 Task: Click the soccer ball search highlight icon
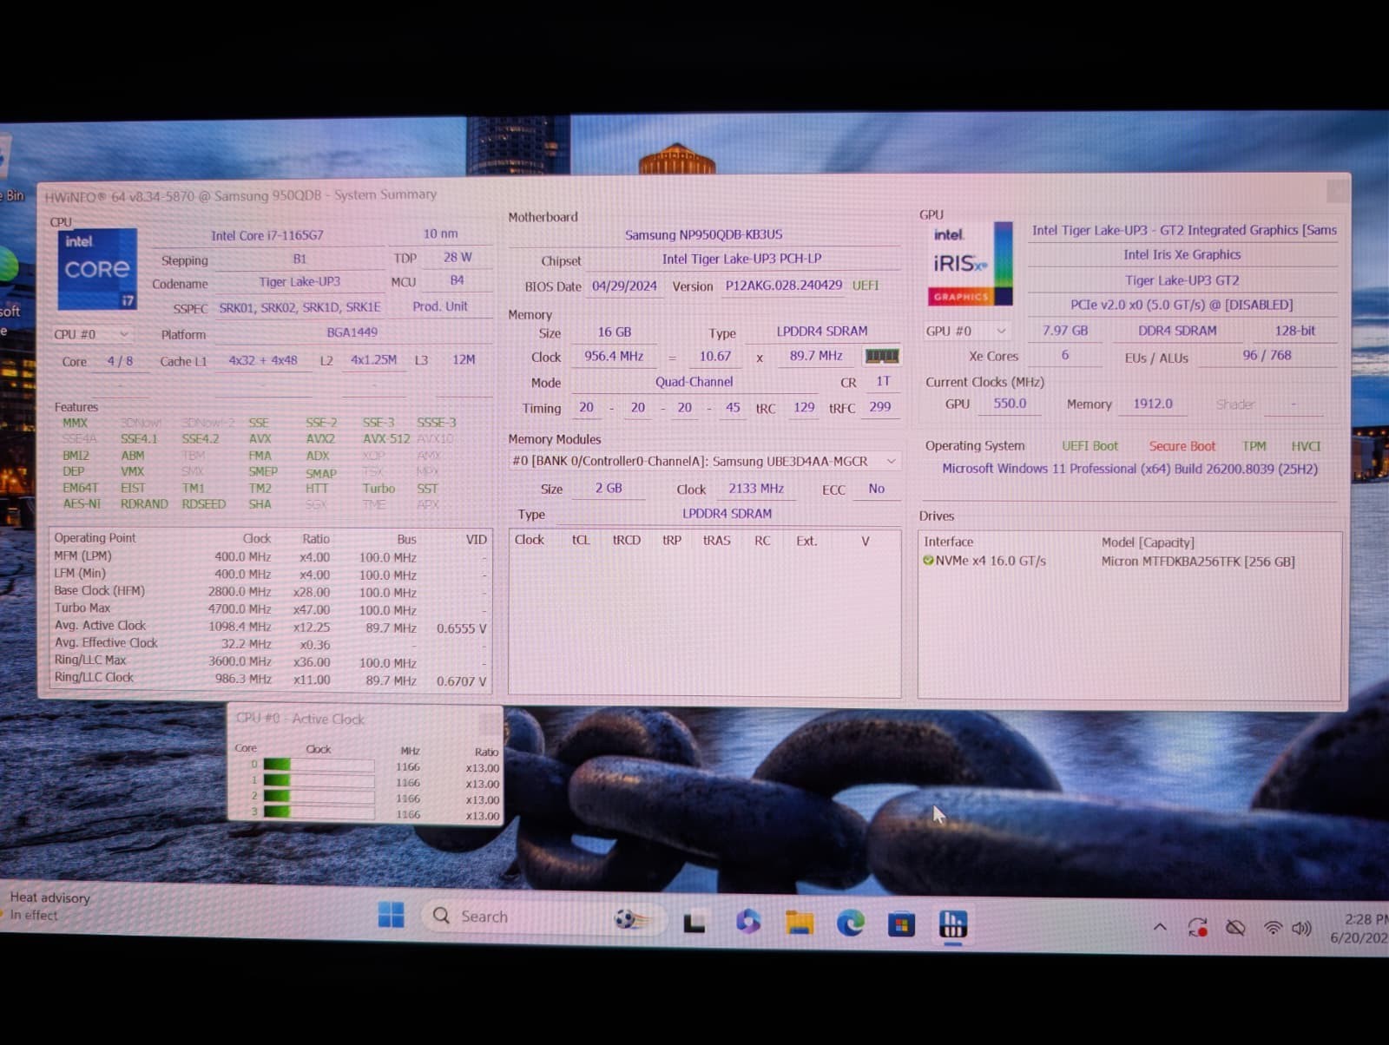point(629,918)
